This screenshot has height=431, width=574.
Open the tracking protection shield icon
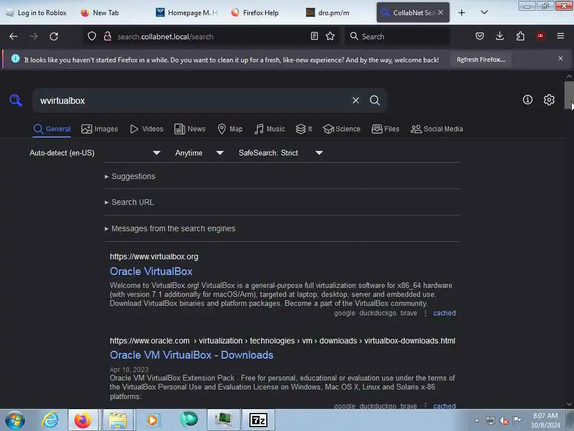pyautogui.click(x=92, y=36)
